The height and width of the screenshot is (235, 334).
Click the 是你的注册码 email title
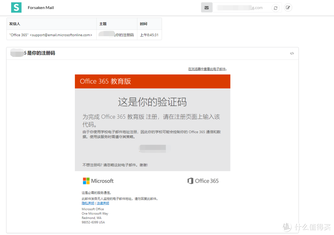coord(41,53)
